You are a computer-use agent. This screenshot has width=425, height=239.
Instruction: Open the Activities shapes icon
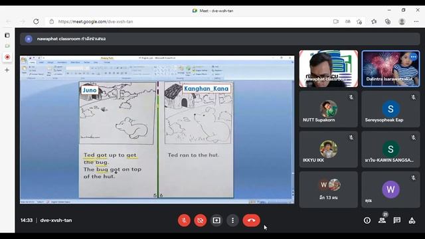coord(412,220)
